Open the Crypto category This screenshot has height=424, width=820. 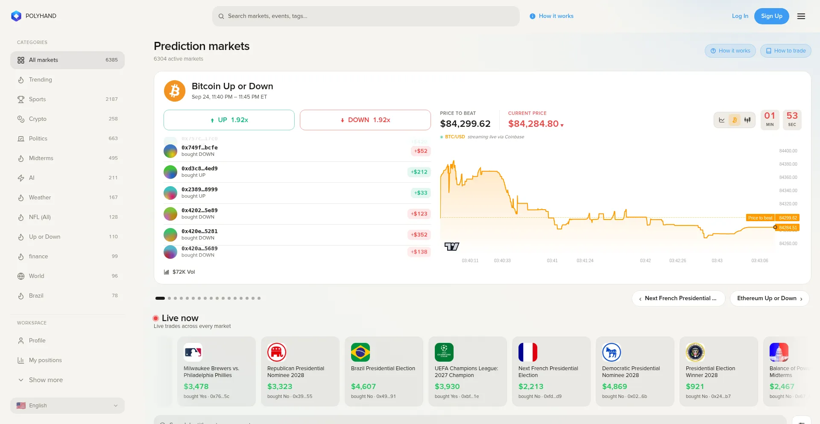[x=67, y=119]
